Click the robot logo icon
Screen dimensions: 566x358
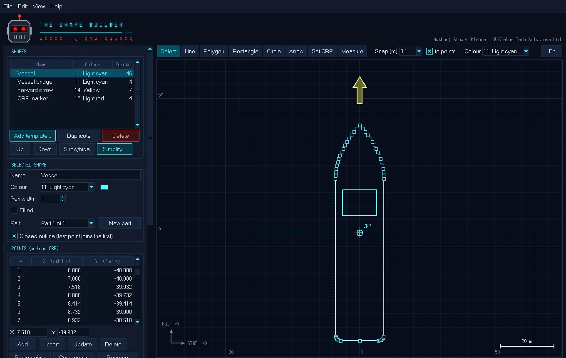pos(19,29)
